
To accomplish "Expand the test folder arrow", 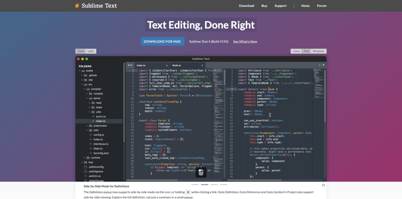I will tap(82, 162).
